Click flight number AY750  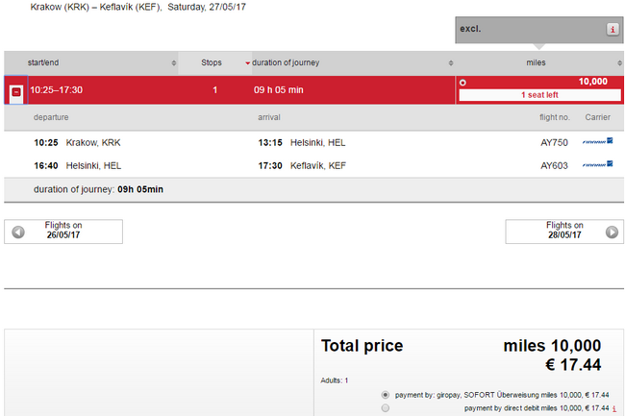pyautogui.click(x=554, y=142)
